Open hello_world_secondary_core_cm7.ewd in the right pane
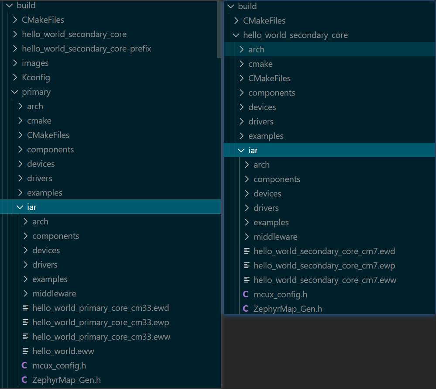436x389 pixels. (x=324, y=251)
